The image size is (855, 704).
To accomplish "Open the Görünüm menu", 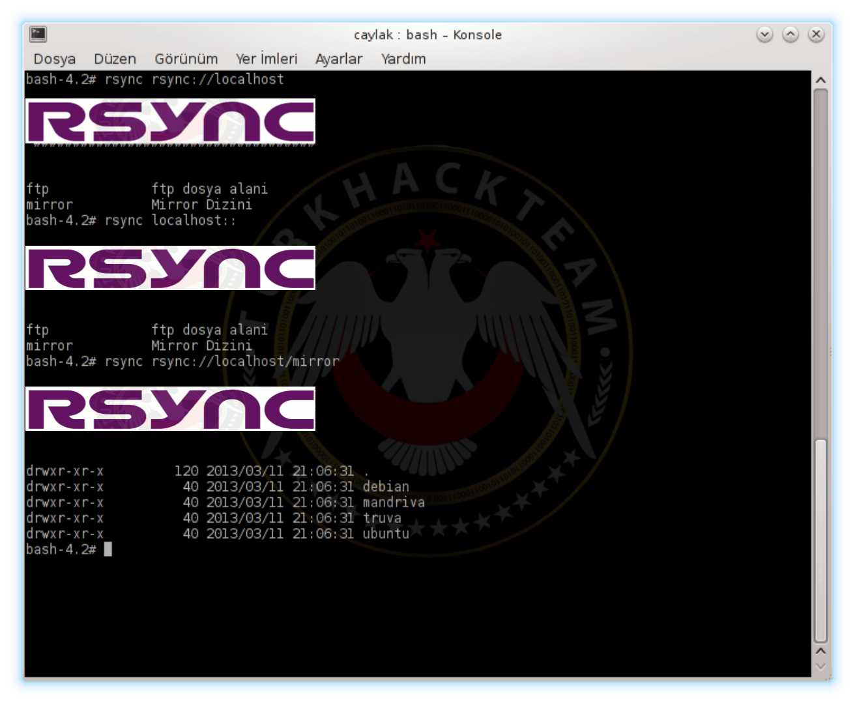I will pyautogui.click(x=186, y=59).
